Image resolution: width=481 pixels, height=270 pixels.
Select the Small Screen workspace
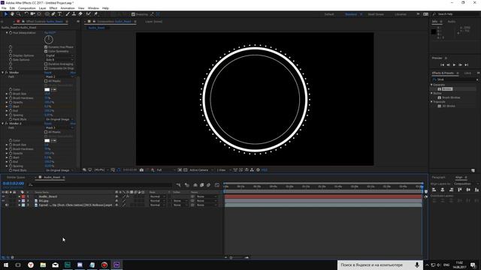point(376,14)
